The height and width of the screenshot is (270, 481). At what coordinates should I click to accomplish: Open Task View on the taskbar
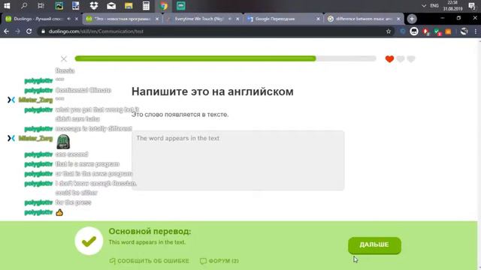point(41,6)
